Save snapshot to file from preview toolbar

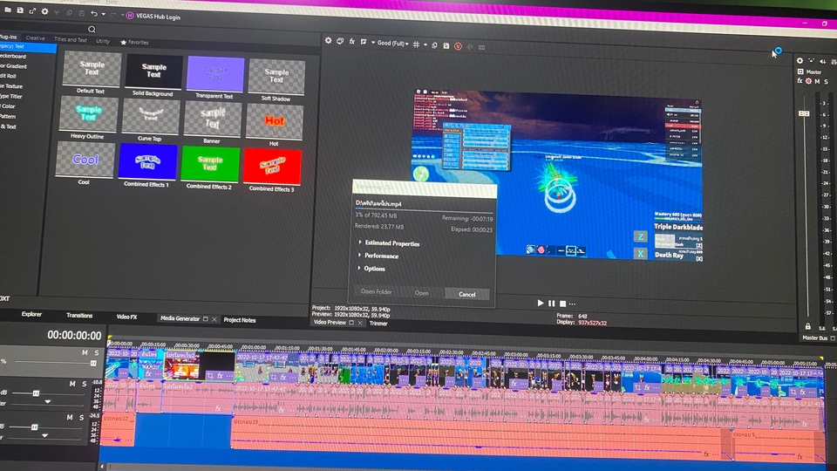click(446, 44)
